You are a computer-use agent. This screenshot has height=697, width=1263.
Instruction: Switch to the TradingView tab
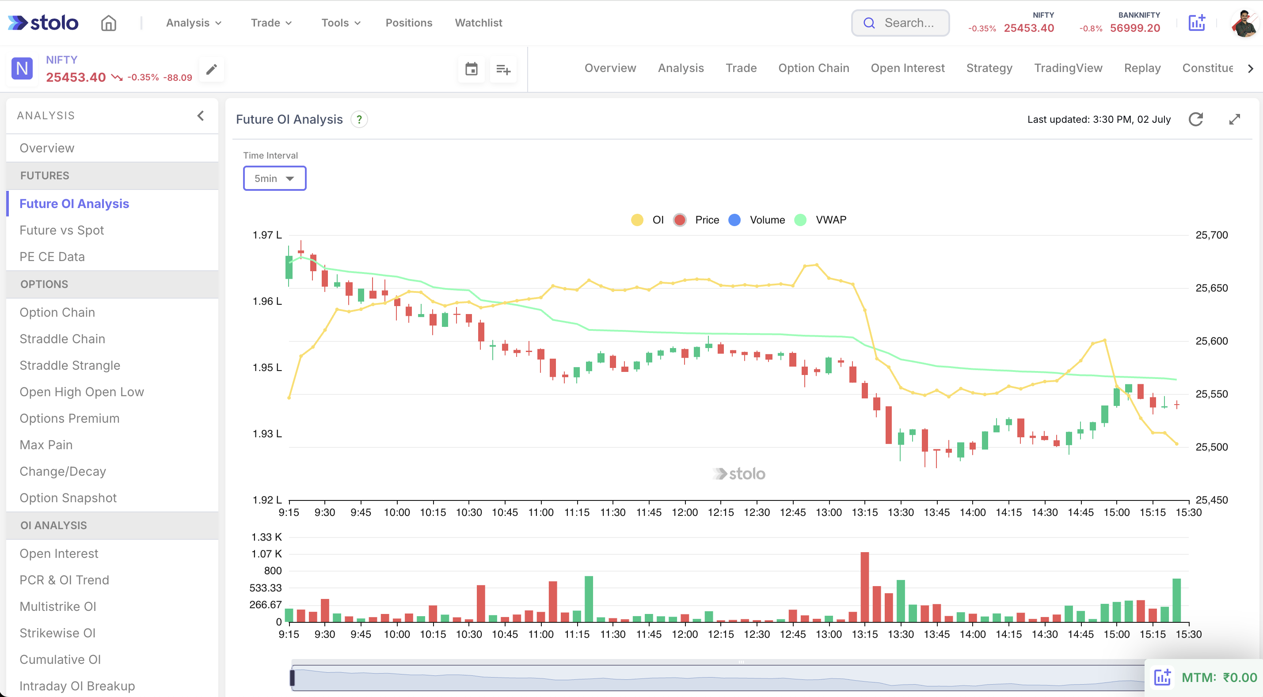click(x=1068, y=68)
